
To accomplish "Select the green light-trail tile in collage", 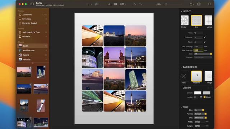I will tap(92, 101).
